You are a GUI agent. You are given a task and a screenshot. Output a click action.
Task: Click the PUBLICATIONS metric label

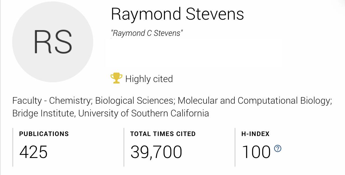pyautogui.click(x=44, y=134)
